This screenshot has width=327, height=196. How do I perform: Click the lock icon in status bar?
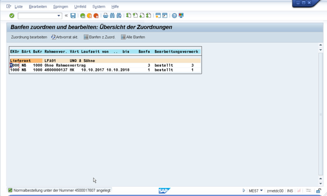(x=318, y=190)
